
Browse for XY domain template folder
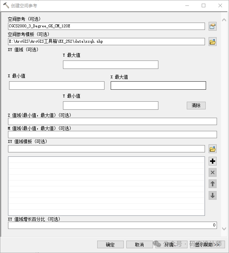[213, 149]
